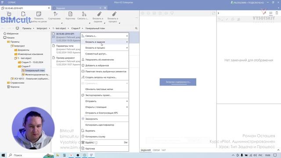Image resolution: width=281 pixels, height=158 pixels.
Task: Click the computer home icon in breadcrumb
Action: (x=17, y=28)
